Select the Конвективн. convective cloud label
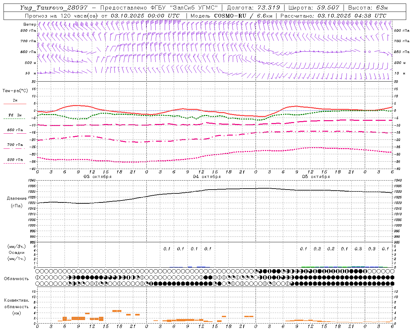Screen dimensions: 411x329 tap(16, 300)
